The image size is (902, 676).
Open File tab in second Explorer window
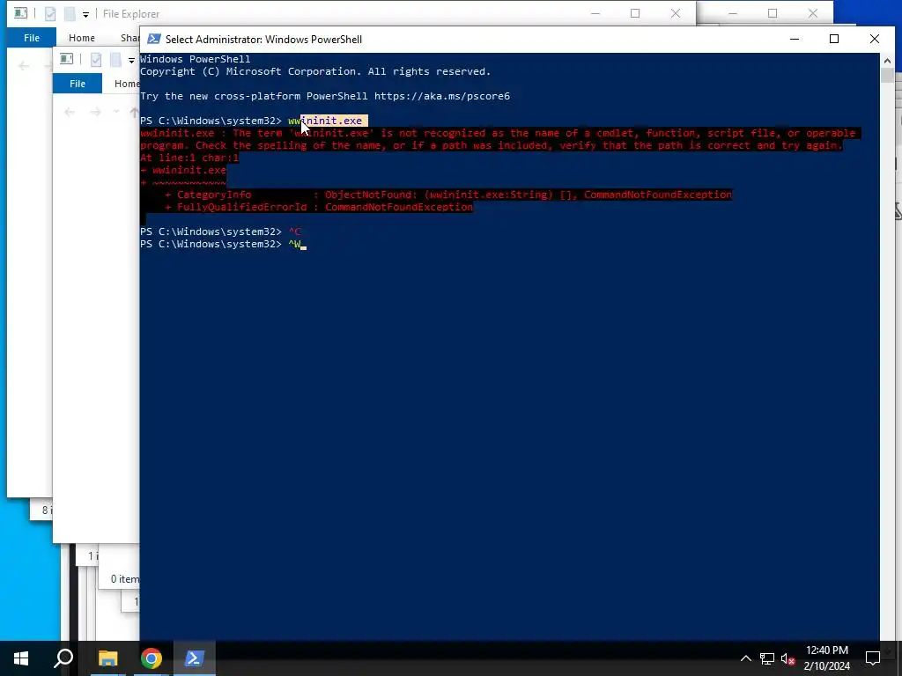click(78, 84)
